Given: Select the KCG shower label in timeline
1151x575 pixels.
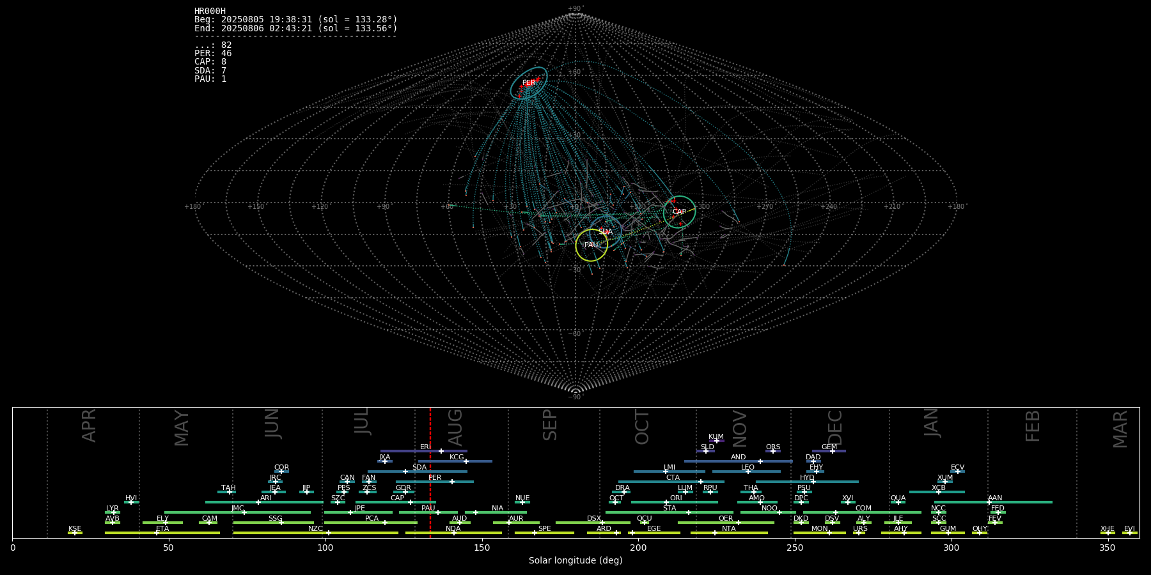Looking at the screenshot, I should point(457,457).
